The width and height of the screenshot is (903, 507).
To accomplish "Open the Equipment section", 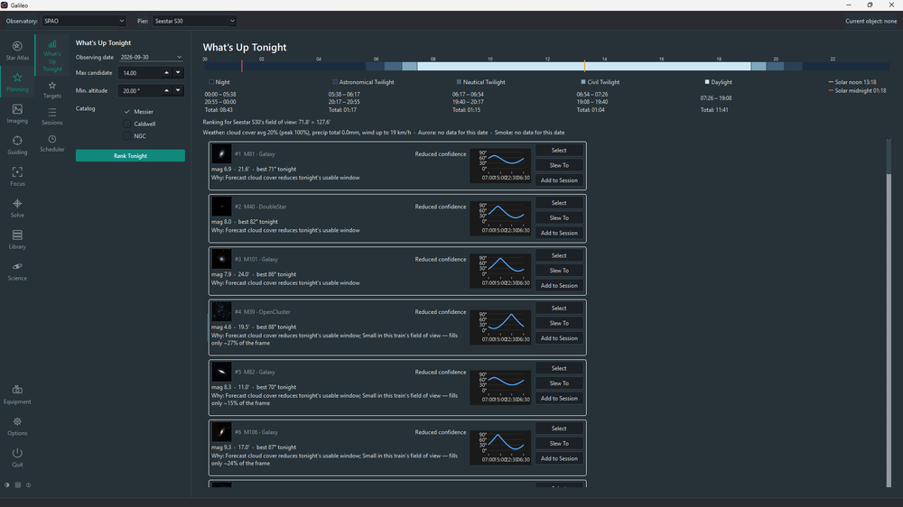I will coord(17,394).
